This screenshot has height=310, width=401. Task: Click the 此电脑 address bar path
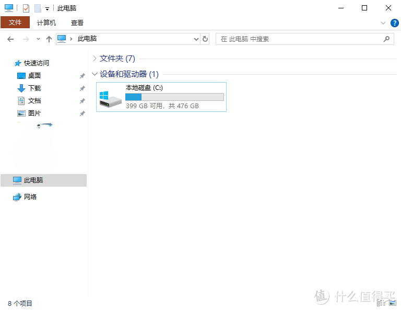(87, 39)
